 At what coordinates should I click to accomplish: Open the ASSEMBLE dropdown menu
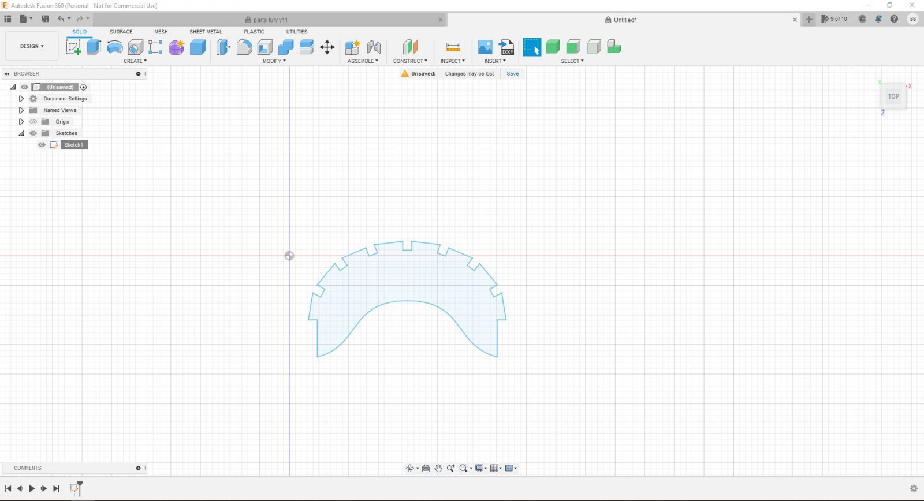[x=363, y=61]
